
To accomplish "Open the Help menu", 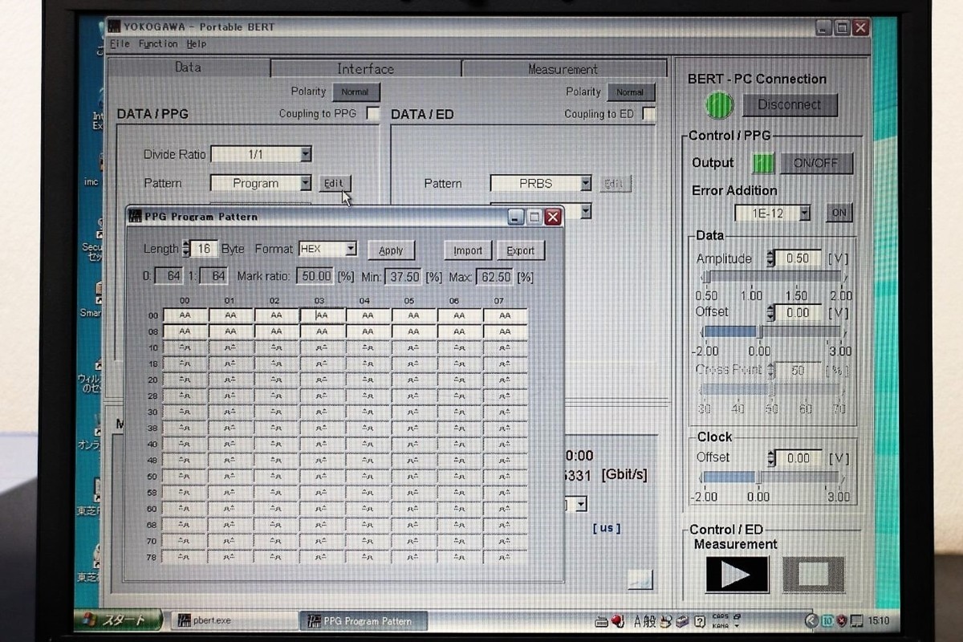I will (x=197, y=44).
